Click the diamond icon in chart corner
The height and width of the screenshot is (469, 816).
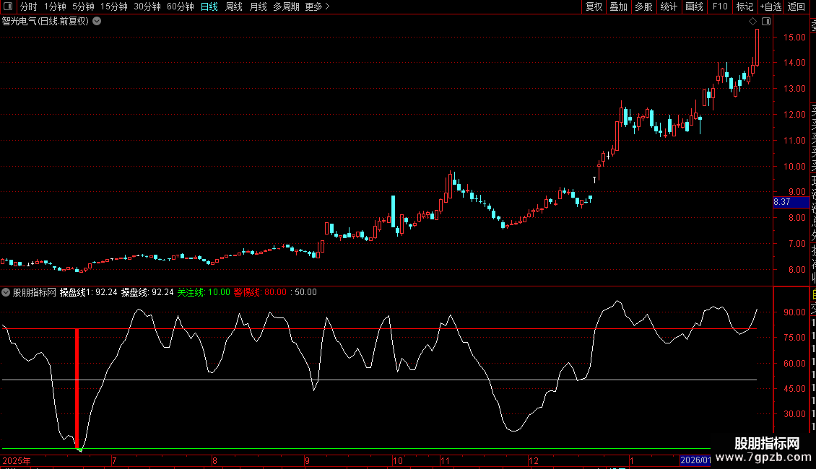click(752, 22)
